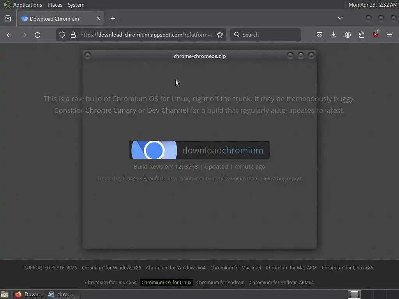Open the extensions puzzle icon

pos(362,35)
